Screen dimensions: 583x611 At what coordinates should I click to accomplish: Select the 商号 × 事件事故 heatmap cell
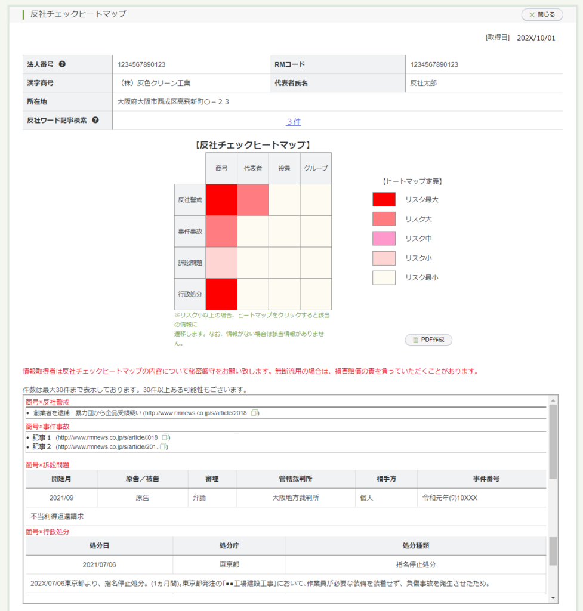pyautogui.click(x=221, y=232)
